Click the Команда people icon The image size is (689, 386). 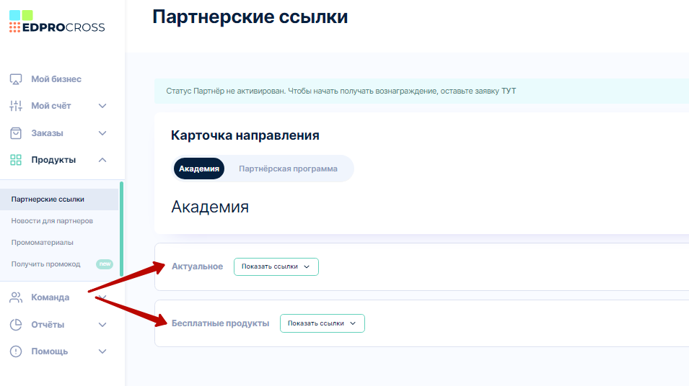16,297
